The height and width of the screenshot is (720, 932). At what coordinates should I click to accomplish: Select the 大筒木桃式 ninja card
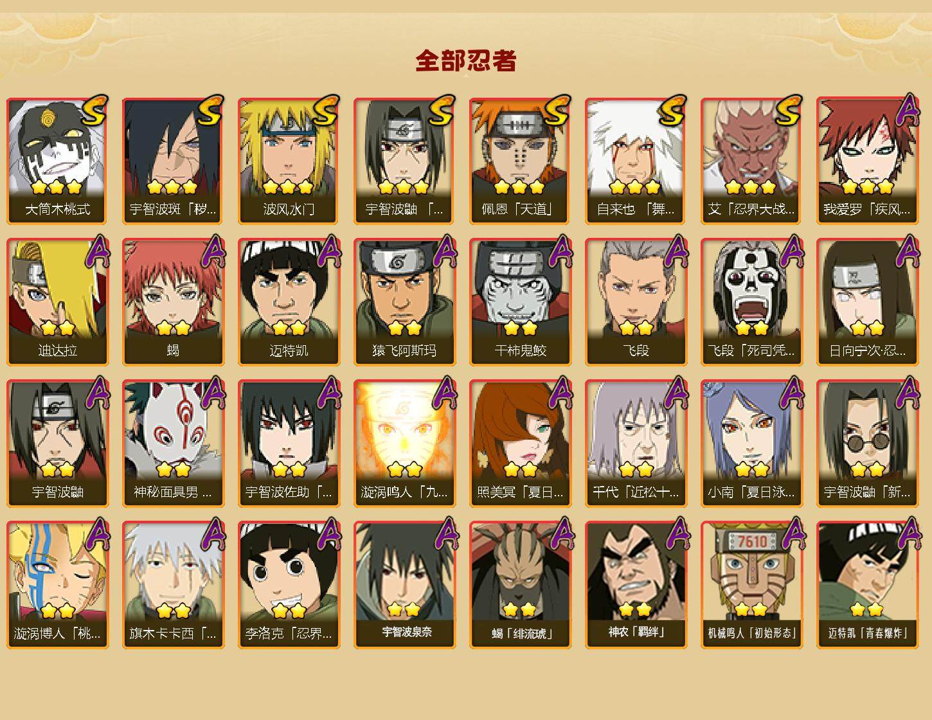pos(58,161)
